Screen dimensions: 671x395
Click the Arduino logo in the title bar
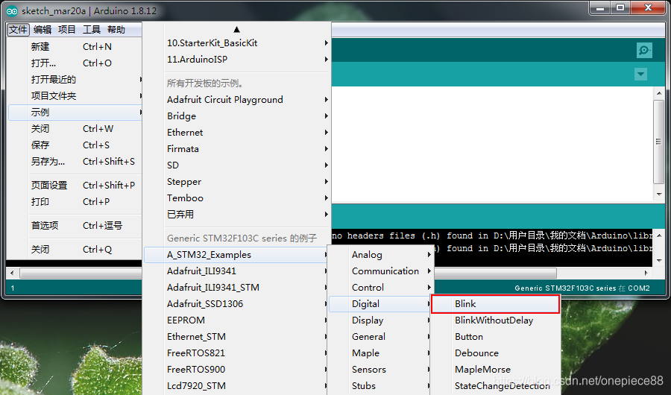[x=12, y=11]
